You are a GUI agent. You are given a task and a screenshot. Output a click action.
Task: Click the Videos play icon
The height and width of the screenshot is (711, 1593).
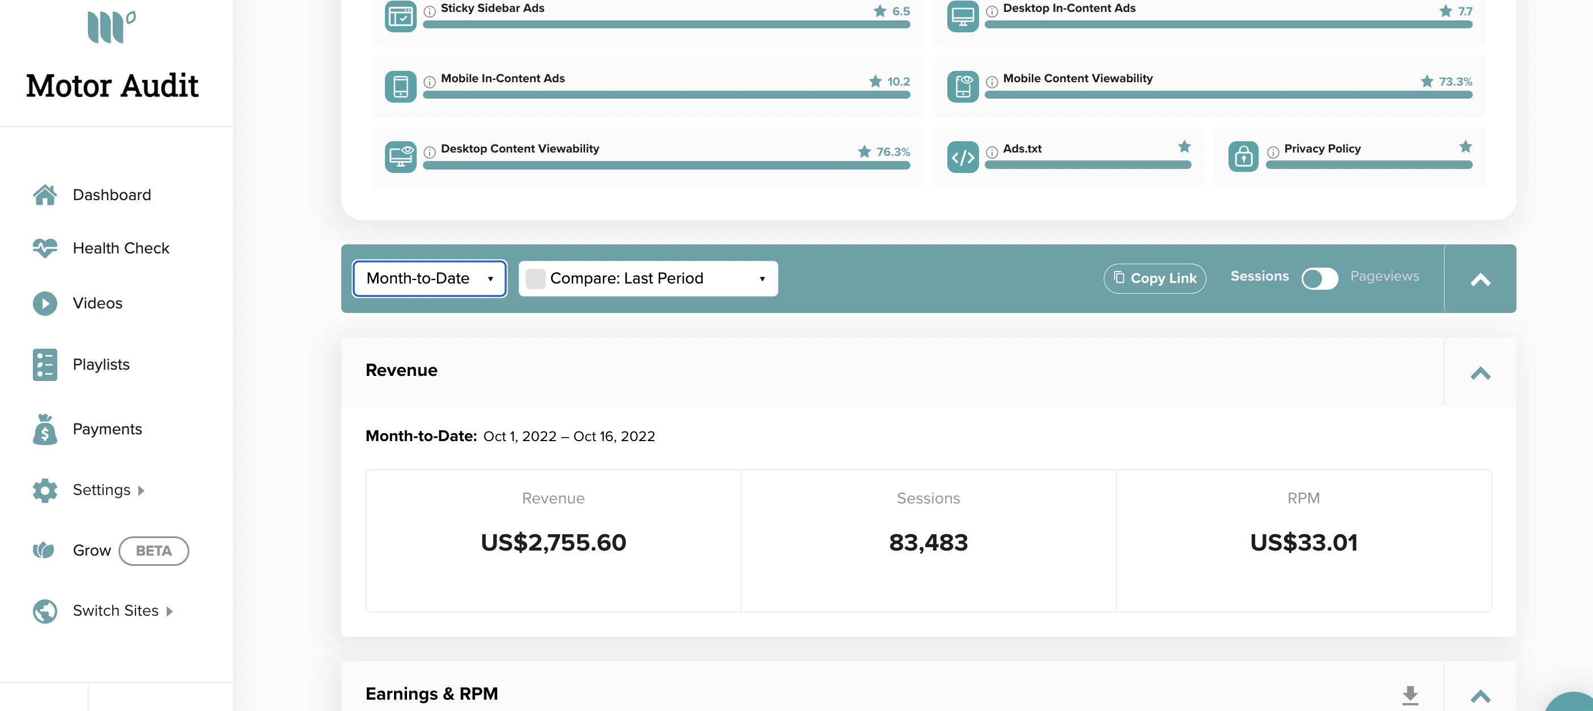[x=45, y=303]
